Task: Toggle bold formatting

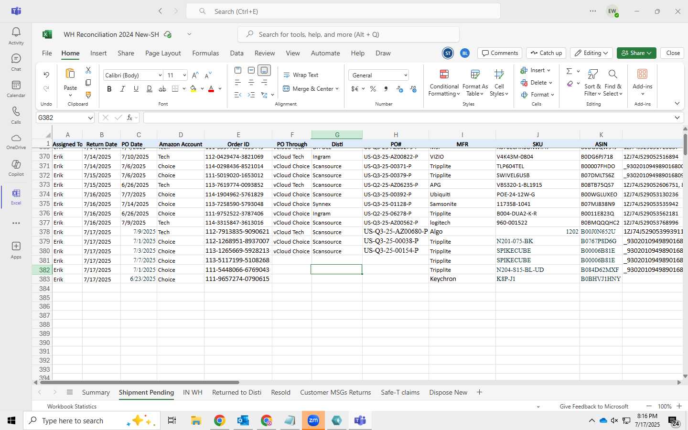Action: 109,89
